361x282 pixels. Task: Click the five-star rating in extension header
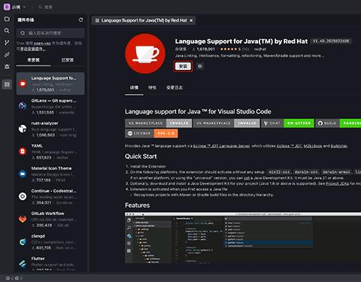point(229,49)
